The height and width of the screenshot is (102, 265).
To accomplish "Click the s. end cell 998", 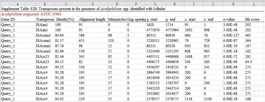I will coord(213,30).
